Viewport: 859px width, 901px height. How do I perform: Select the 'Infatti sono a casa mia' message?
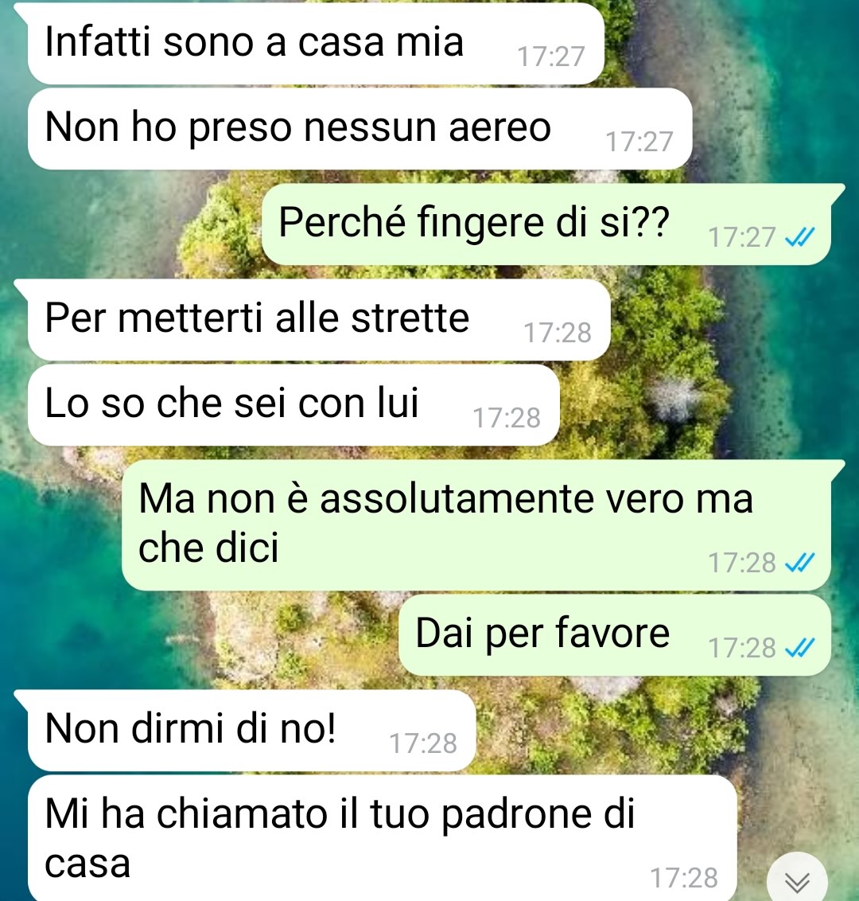316,44
